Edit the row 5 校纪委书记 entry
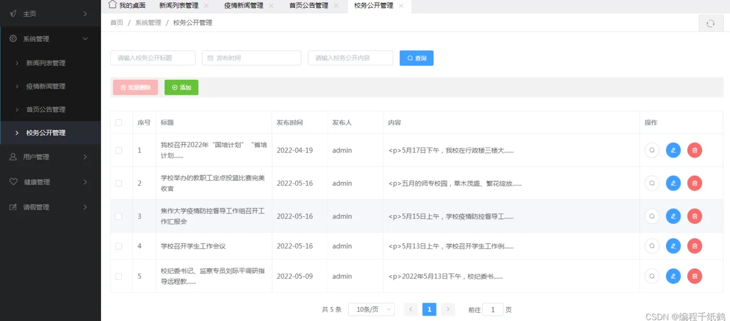The height and width of the screenshot is (321, 730). pyautogui.click(x=673, y=276)
